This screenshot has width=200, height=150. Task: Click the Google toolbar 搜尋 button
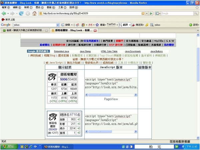tap(66, 25)
